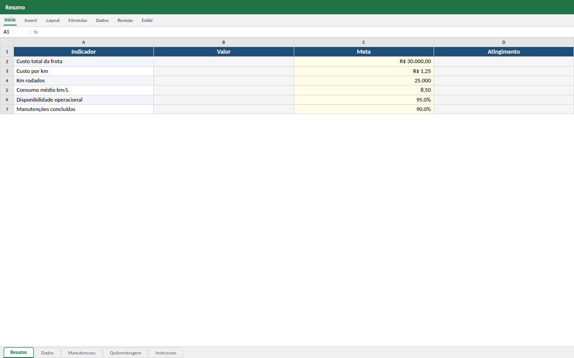The image size is (574, 358).
Task: Switch to the Dados sheet tab
Action: click(x=47, y=353)
